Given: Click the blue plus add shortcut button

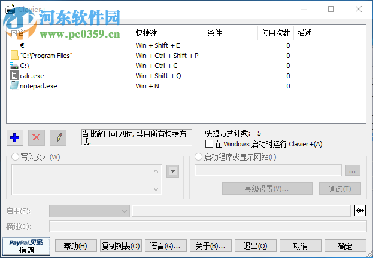Looking at the screenshot, I should (x=15, y=137).
